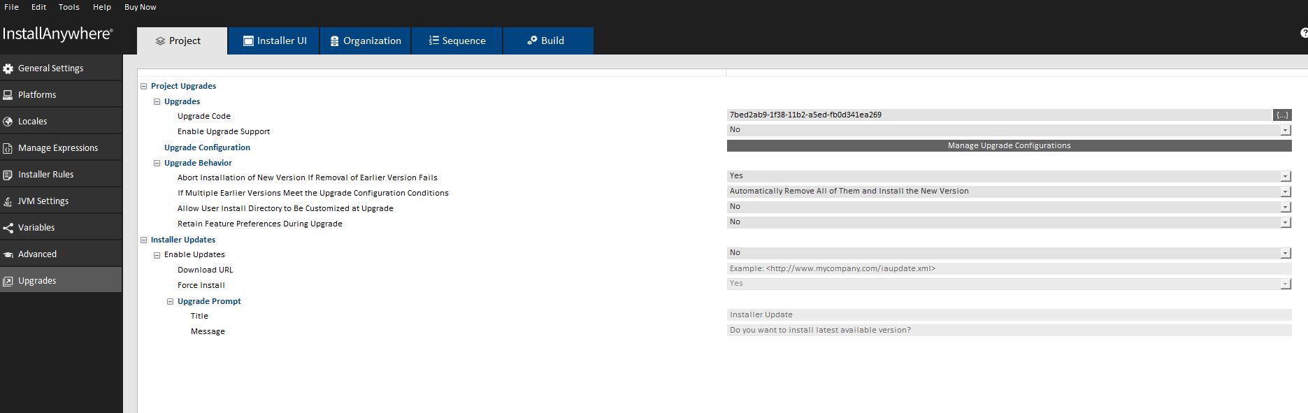Click the Variables share-style icon
1308x413 pixels.
(x=8, y=228)
